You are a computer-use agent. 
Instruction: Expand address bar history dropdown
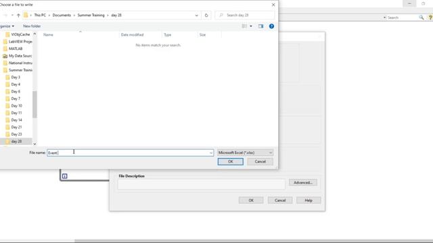pos(197,15)
